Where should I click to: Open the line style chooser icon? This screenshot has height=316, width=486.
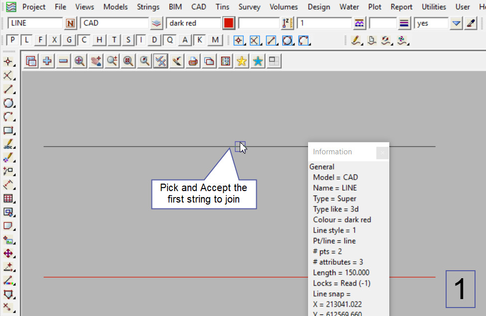(x=404, y=23)
